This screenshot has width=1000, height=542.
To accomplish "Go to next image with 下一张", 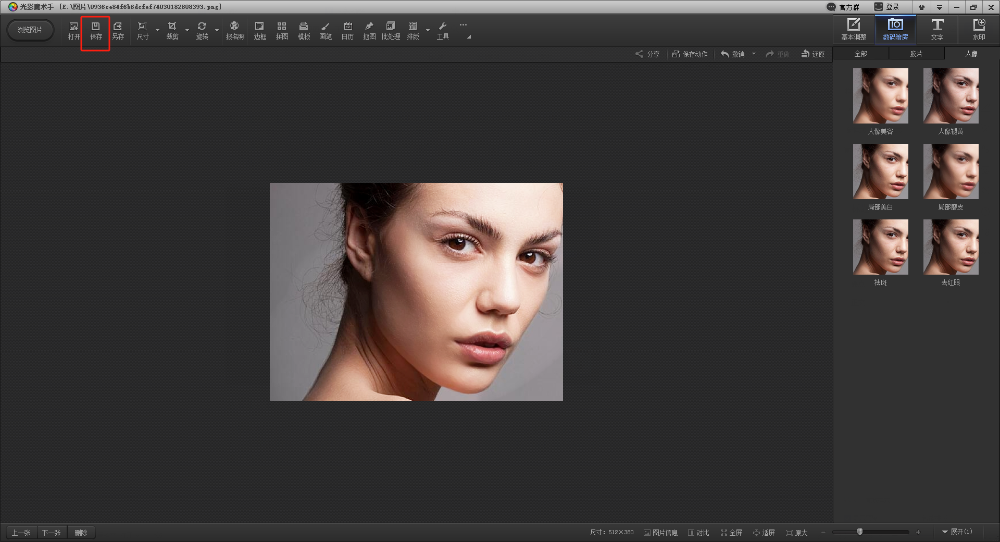I will [52, 533].
